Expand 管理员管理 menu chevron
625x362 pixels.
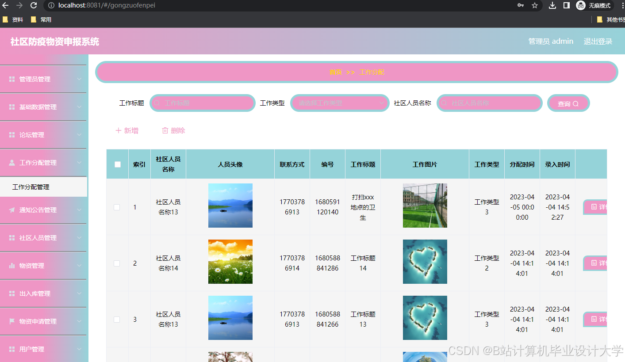[79, 79]
